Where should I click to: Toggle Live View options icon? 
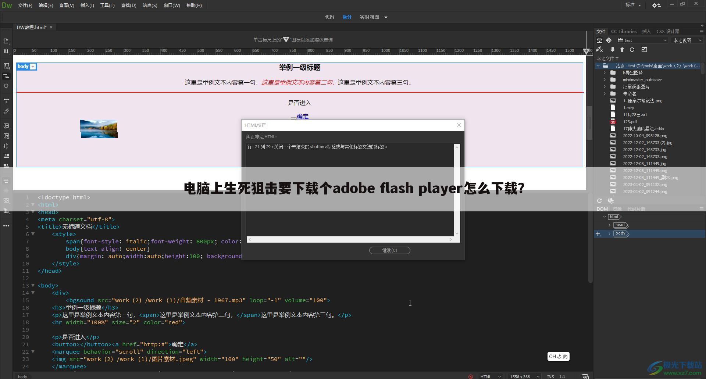[6, 66]
